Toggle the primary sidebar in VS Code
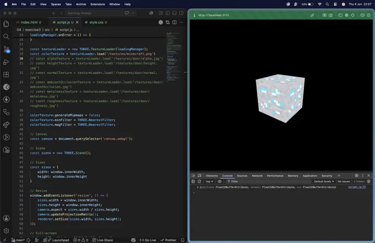The height and width of the screenshot is (243, 375). tap(168, 13)
